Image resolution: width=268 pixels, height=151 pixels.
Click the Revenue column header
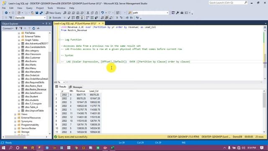80,91
